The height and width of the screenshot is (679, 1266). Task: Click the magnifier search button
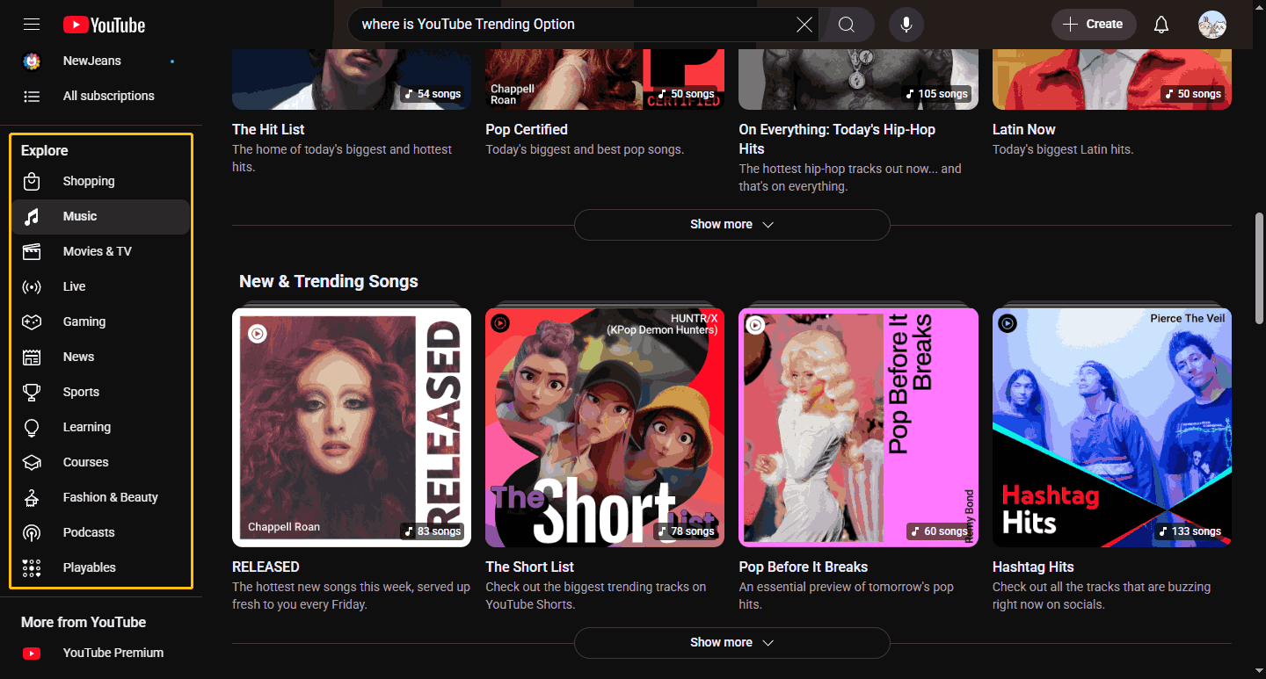pos(847,25)
